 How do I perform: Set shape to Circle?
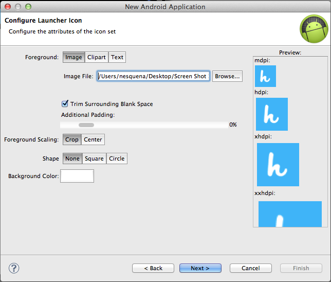pos(117,158)
